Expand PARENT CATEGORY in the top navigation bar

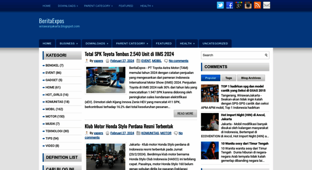98,6
